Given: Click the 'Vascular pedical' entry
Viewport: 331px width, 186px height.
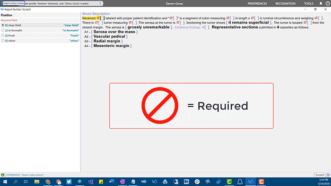Looking at the screenshot, I should pyautogui.click(x=109, y=36).
